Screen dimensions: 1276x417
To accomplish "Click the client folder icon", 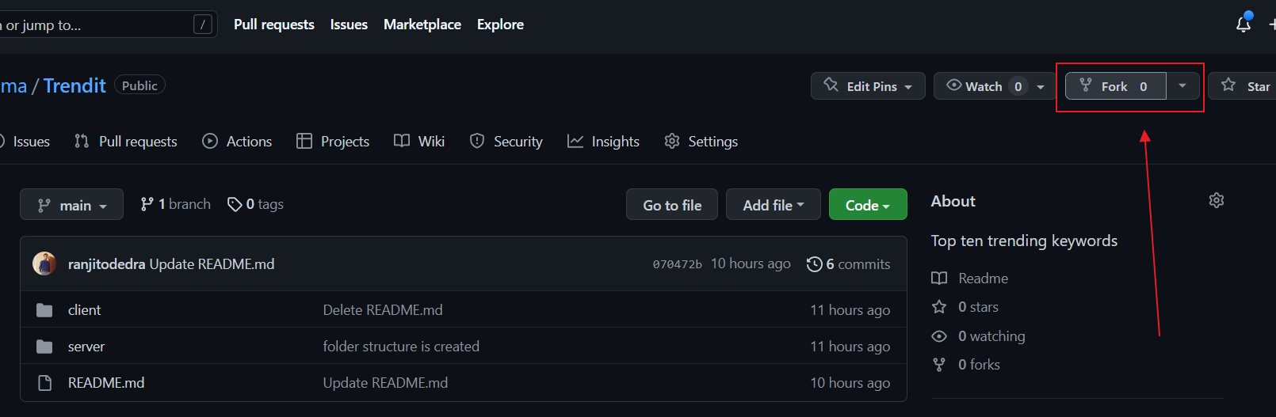I will click(44, 310).
